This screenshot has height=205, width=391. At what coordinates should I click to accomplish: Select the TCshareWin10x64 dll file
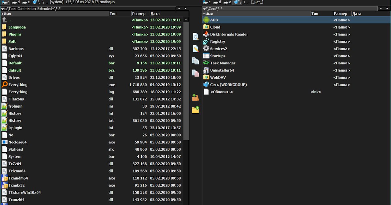pos(92,192)
